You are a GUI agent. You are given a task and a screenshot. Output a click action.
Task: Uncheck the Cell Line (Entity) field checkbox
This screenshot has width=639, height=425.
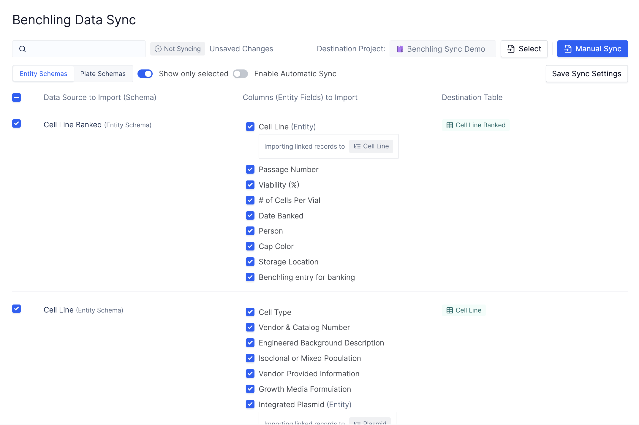(250, 127)
